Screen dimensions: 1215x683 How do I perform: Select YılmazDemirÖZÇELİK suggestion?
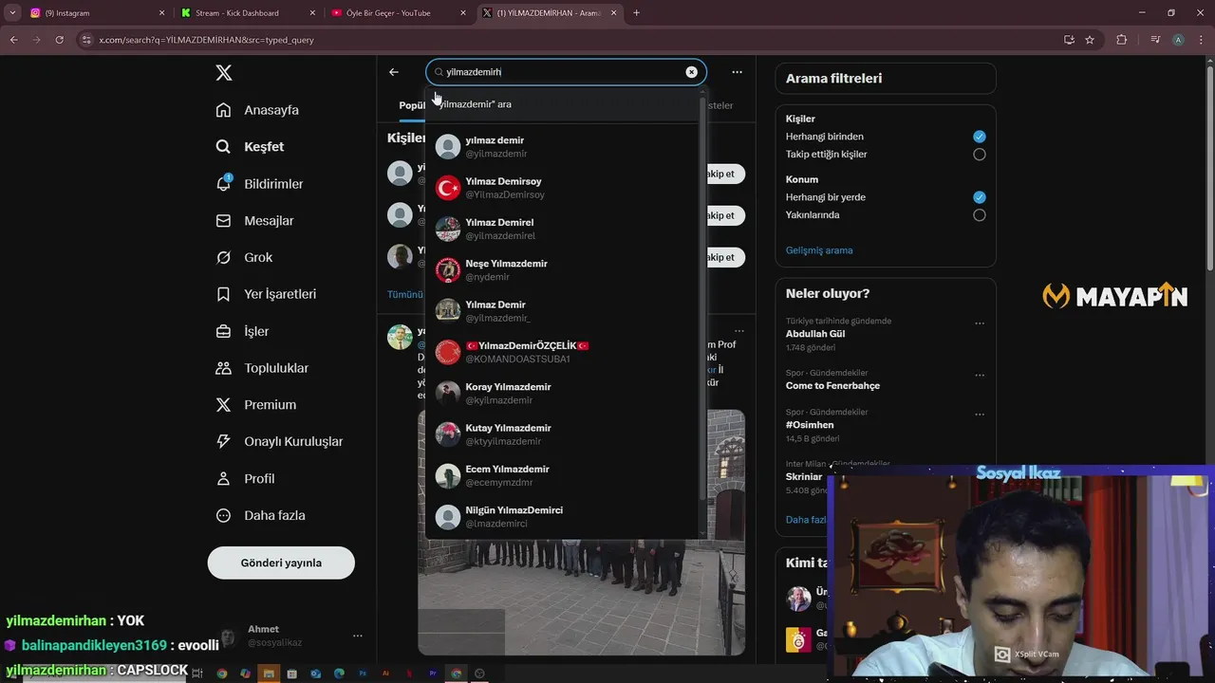562,352
